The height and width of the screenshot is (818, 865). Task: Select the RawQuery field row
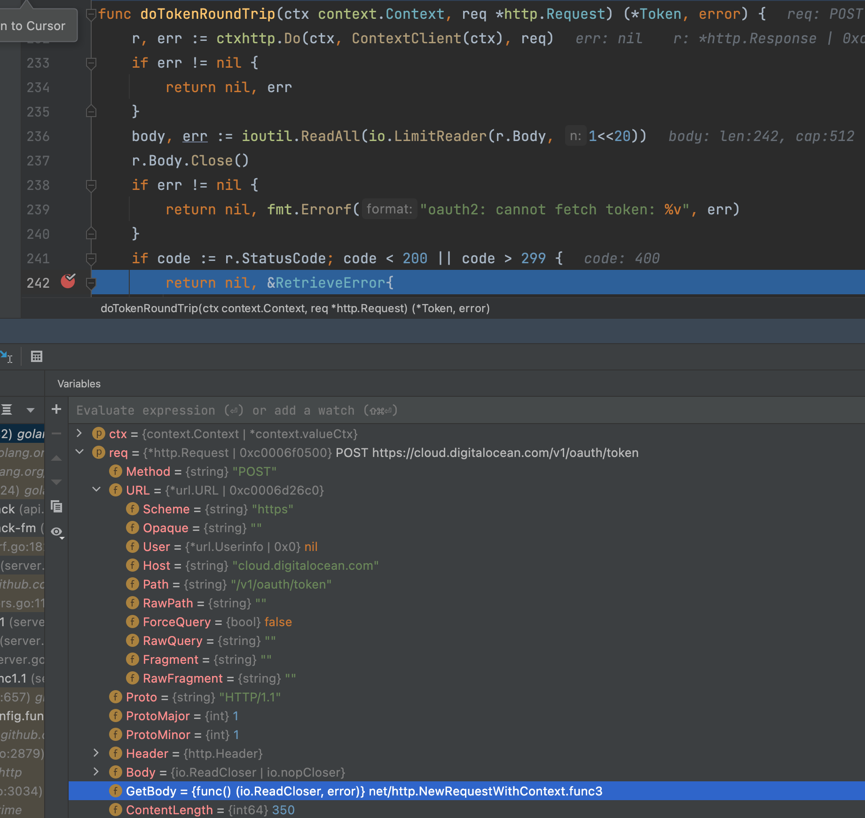[466, 641]
